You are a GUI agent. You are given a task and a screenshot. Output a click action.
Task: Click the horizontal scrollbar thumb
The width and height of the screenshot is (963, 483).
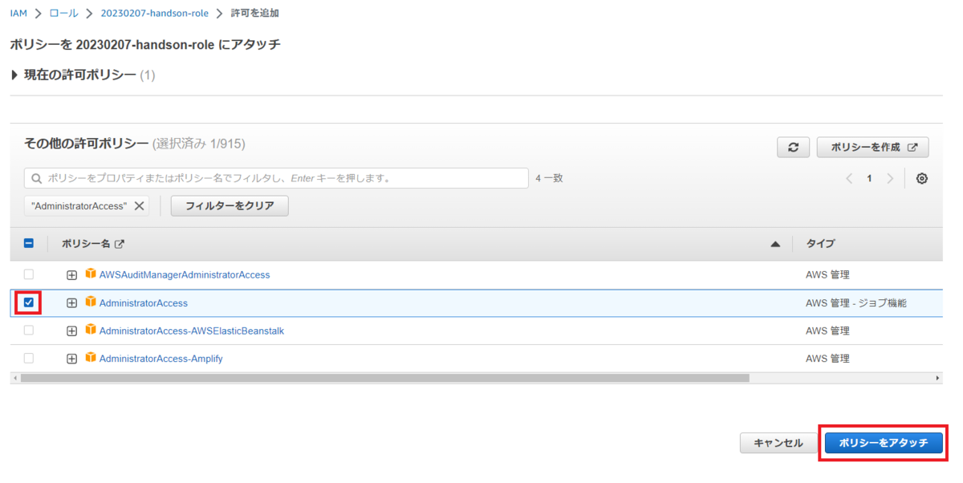pyautogui.click(x=385, y=377)
